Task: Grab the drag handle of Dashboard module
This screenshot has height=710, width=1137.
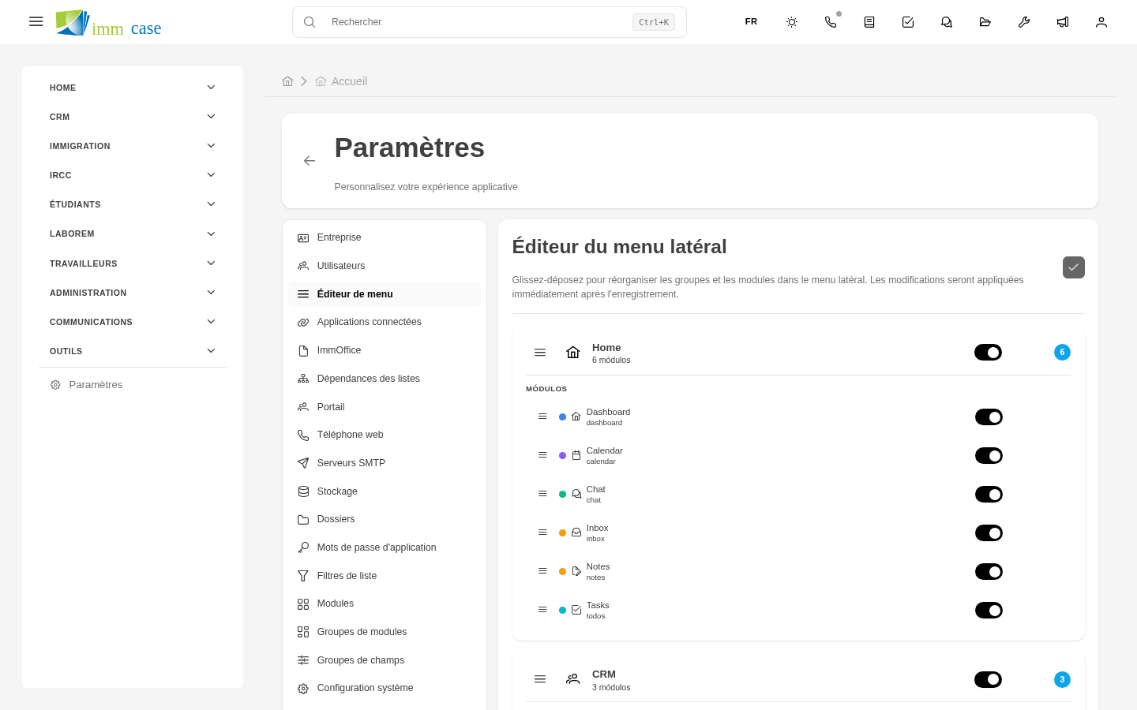Action: pyautogui.click(x=542, y=417)
